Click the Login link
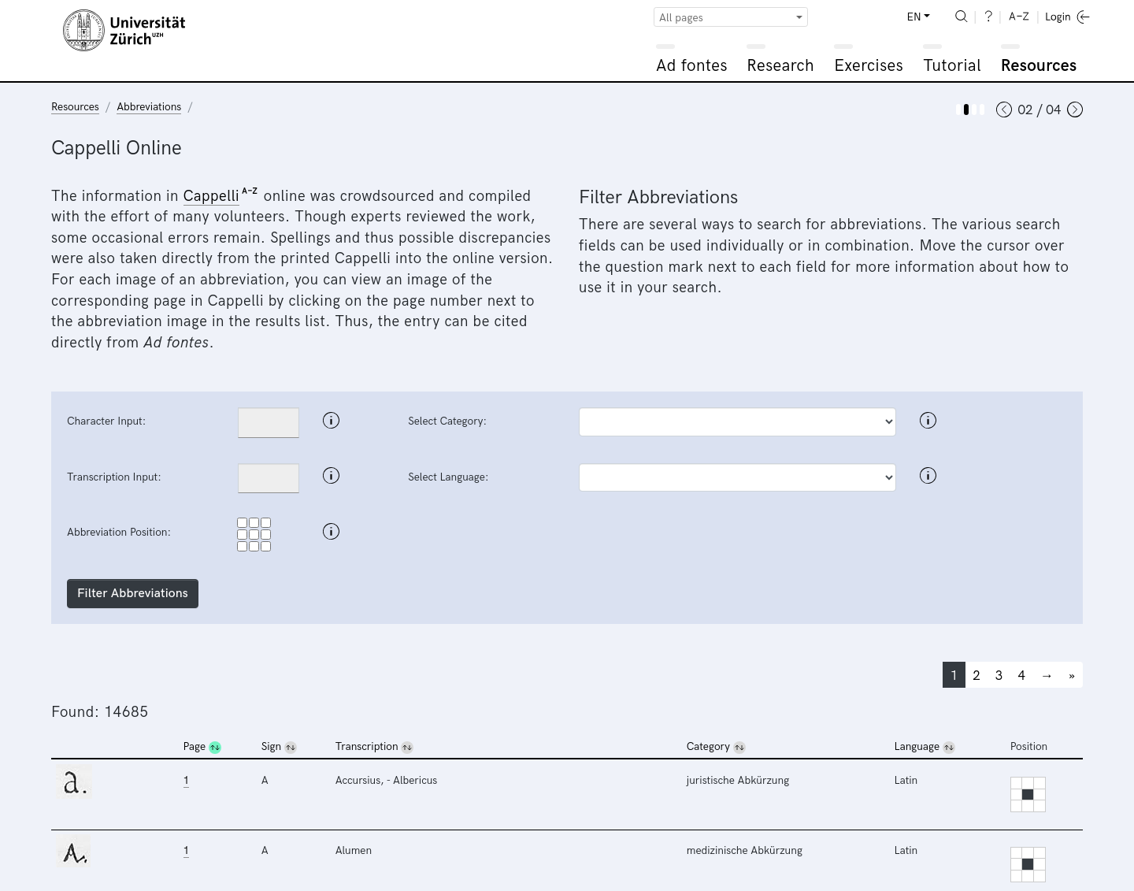This screenshot has width=1134, height=891. [1067, 17]
